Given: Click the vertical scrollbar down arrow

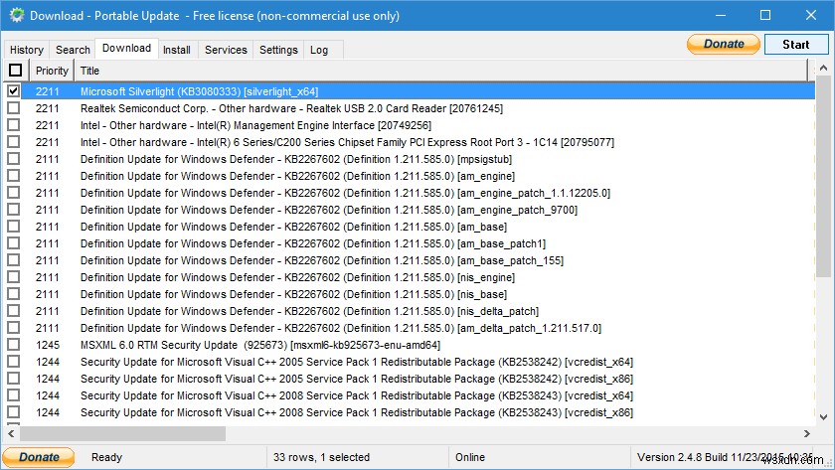Looking at the screenshot, I should click(x=824, y=416).
